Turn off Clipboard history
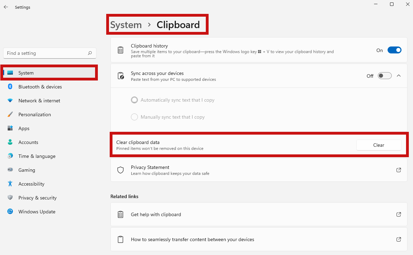The width and height of the screenshot is (413, 255). point(394,50)
